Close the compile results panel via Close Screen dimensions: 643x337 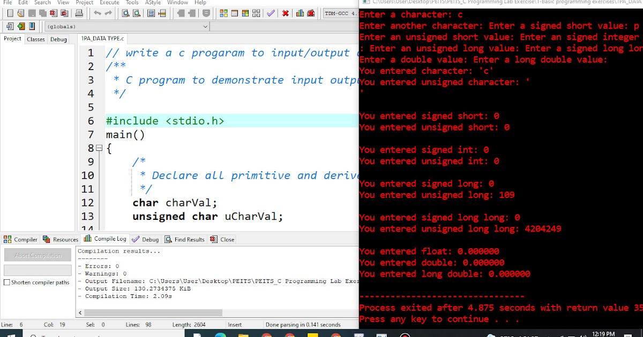click(221, 239)
